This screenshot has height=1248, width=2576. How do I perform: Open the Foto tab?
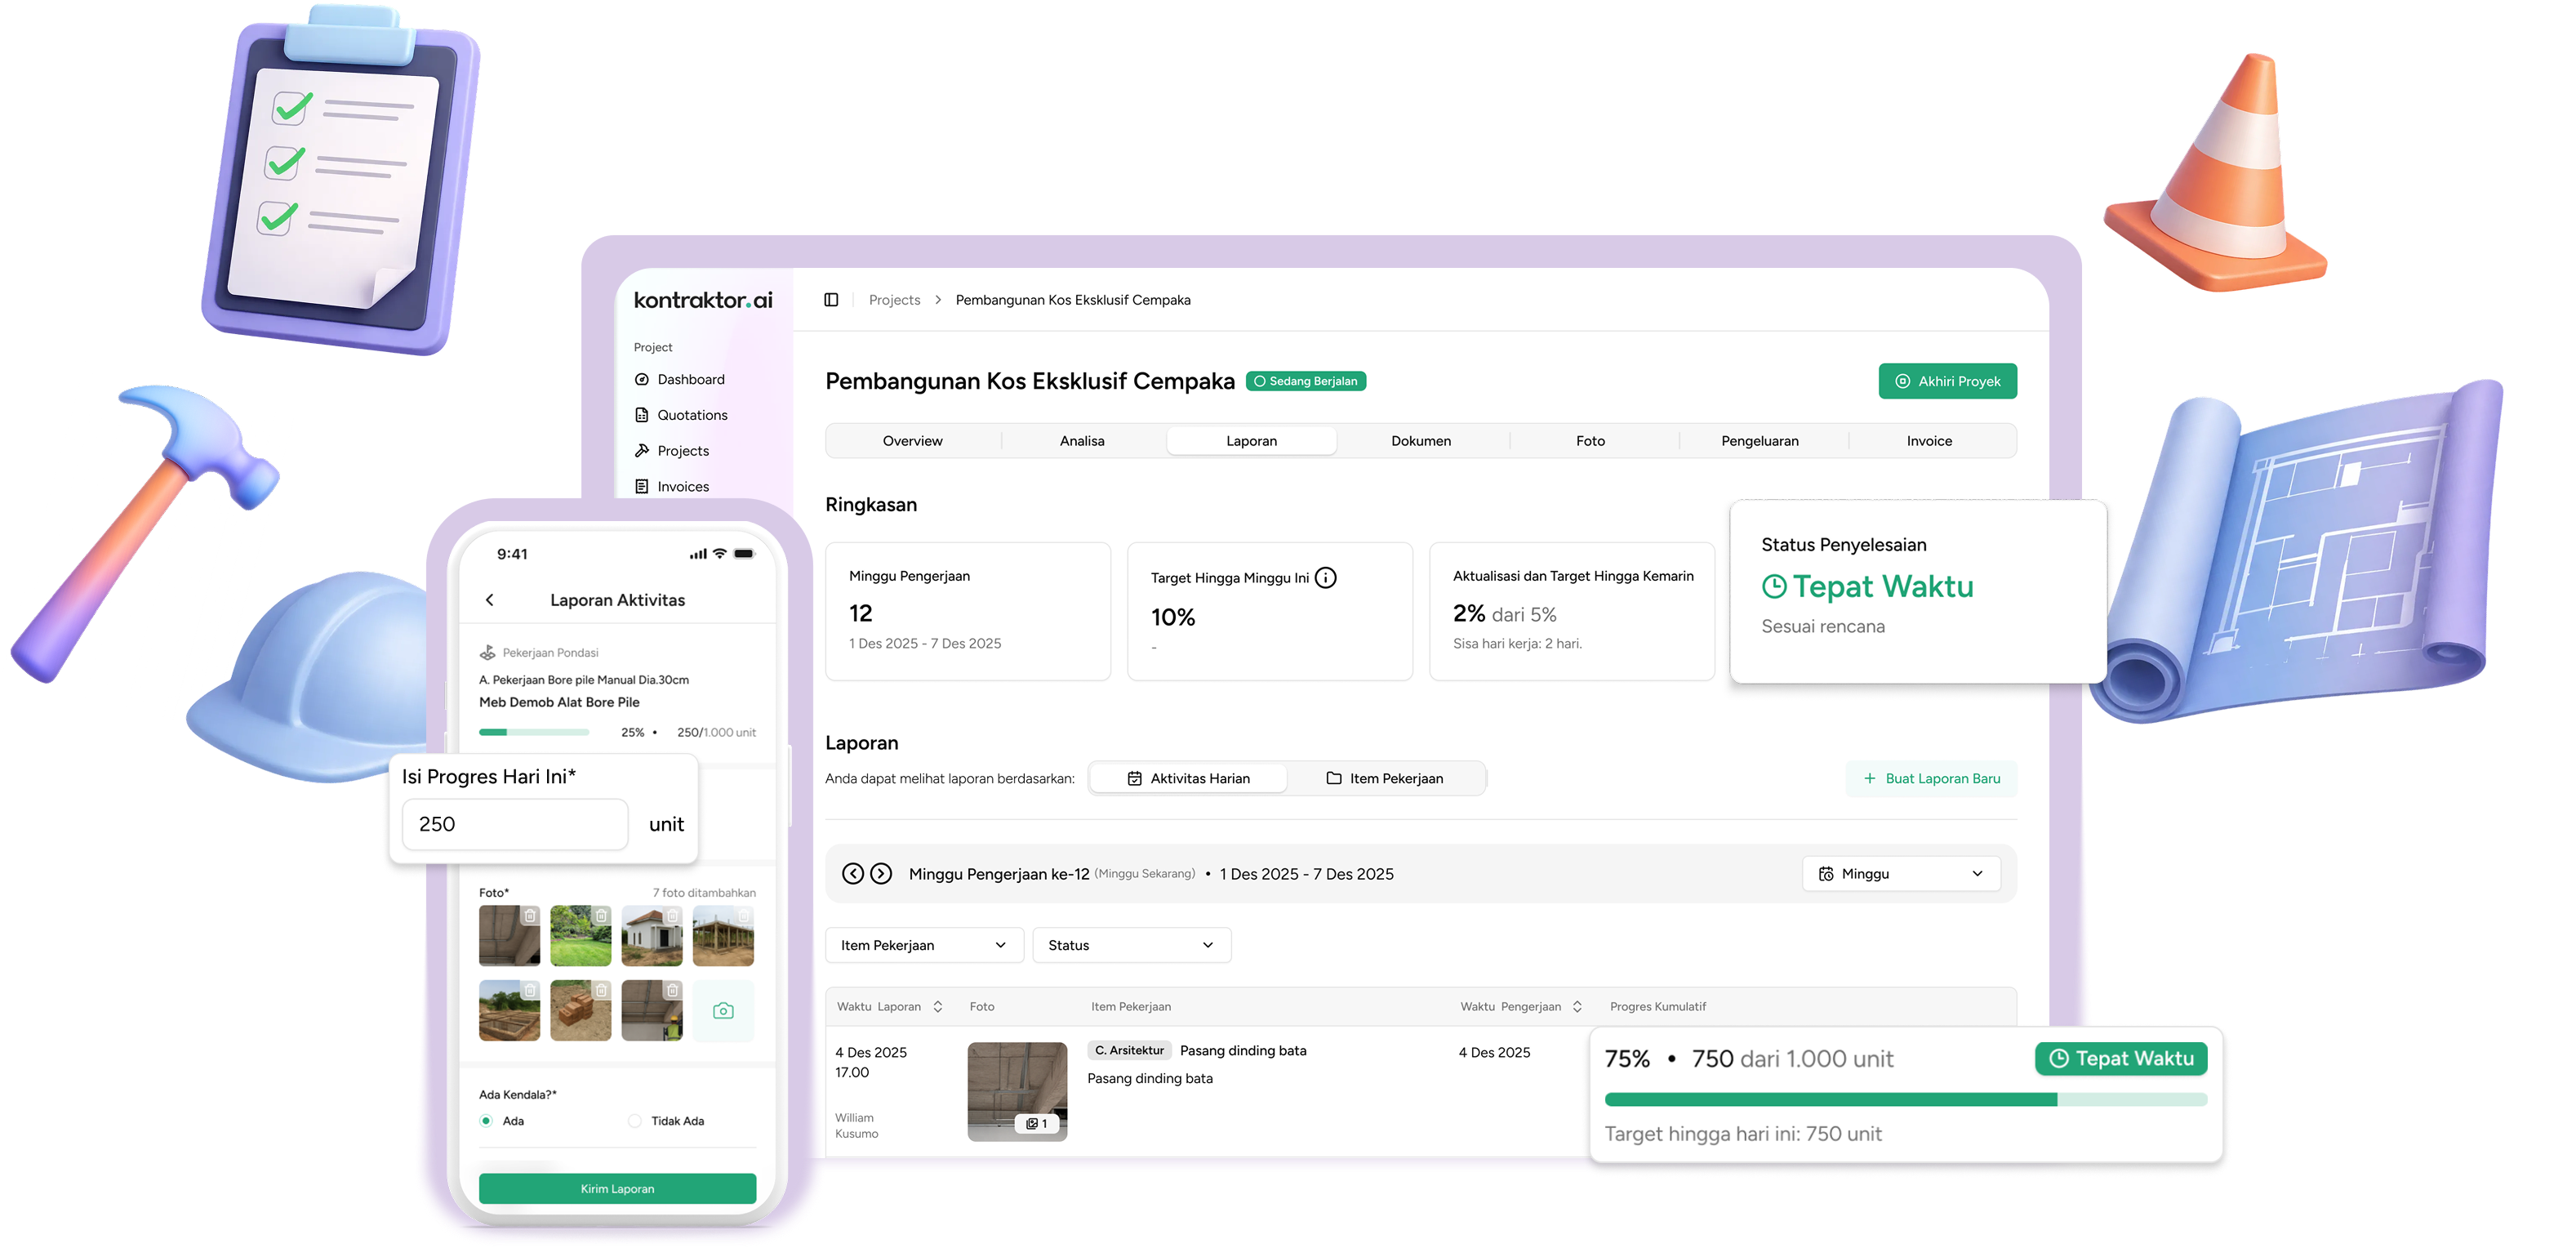point(1590,441)
